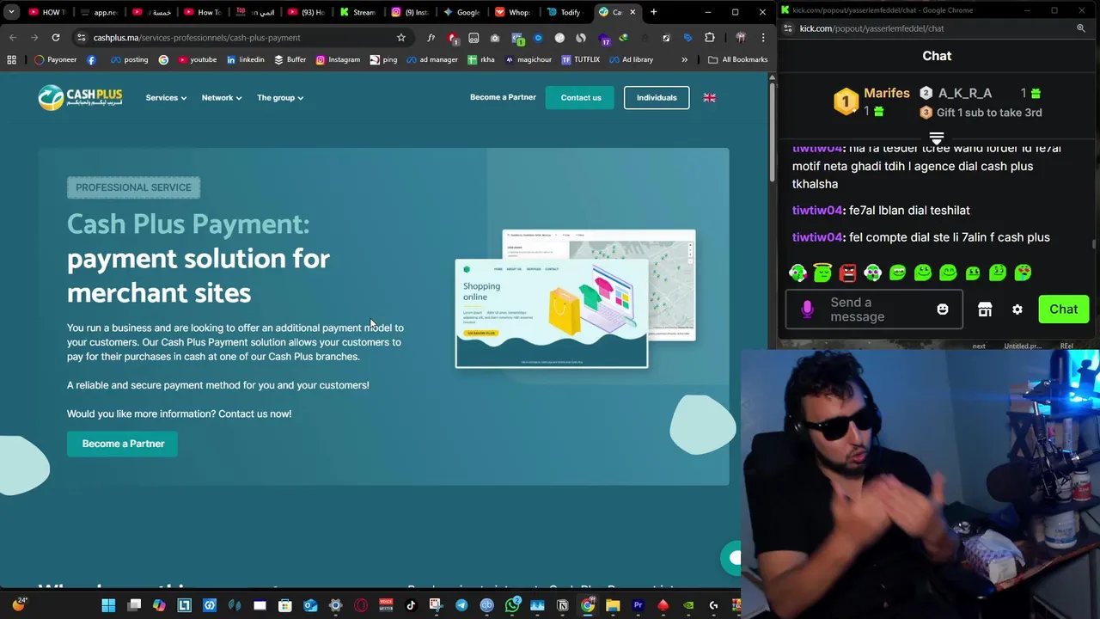Open File Explorer from the taskbar
1100x619 pixels.
coord(613,606)
